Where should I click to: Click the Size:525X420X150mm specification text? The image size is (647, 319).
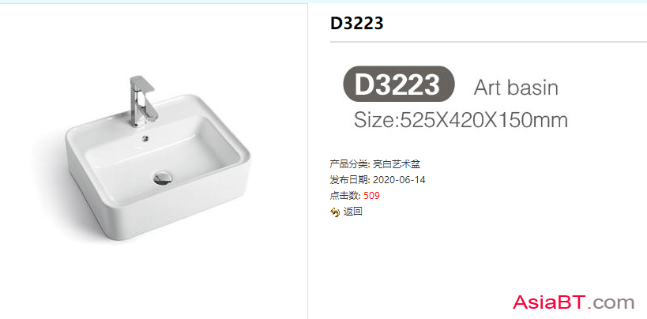[461, 120]
